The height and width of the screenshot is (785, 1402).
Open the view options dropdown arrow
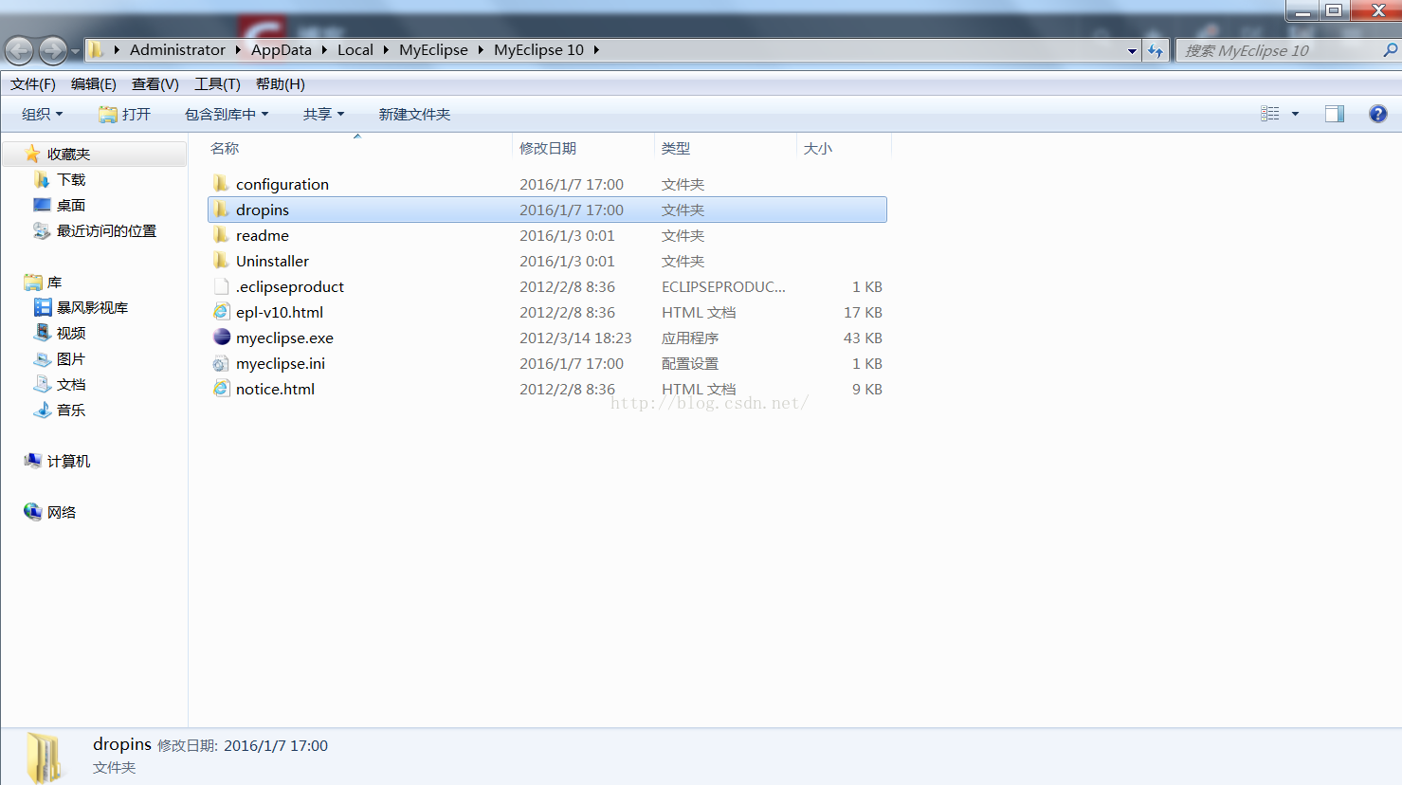1295,114
